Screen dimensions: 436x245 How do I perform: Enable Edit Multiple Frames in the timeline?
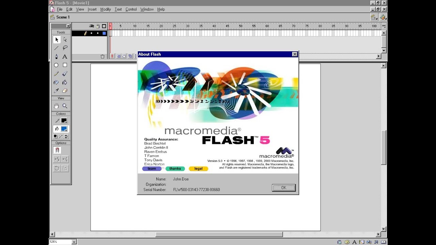130,56
